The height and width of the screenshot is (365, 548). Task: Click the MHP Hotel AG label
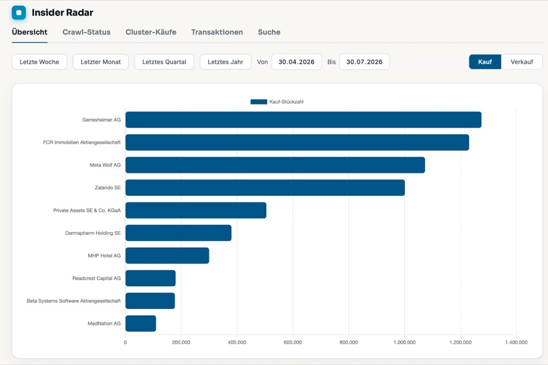104,255
